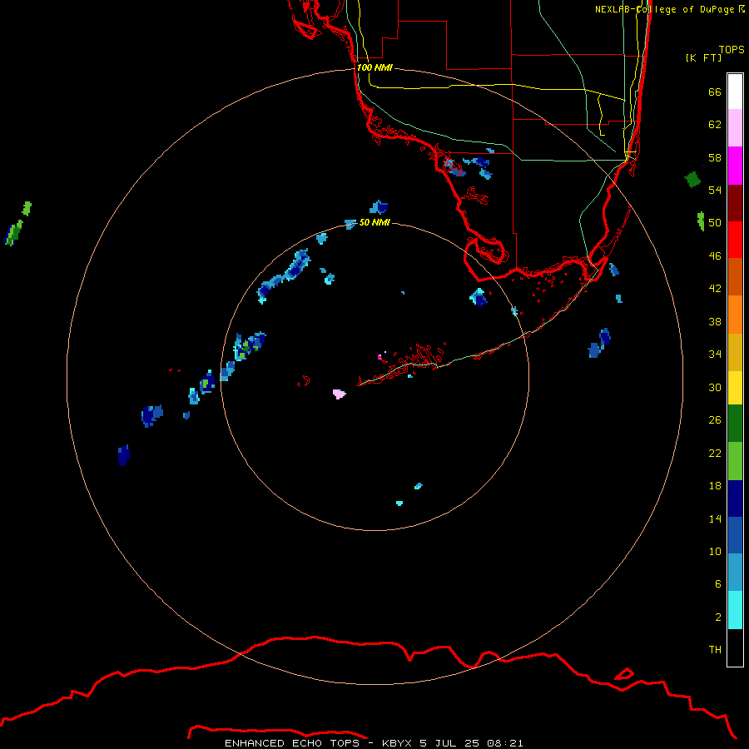Select the 26 legend value
This screenshot has width=749, height=749.
tap(715, 420)
